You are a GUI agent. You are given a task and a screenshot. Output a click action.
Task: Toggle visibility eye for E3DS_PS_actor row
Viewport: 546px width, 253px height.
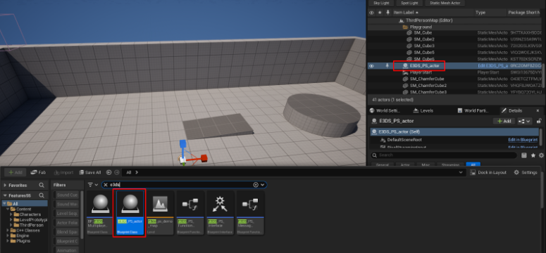[x=371, y=65]
